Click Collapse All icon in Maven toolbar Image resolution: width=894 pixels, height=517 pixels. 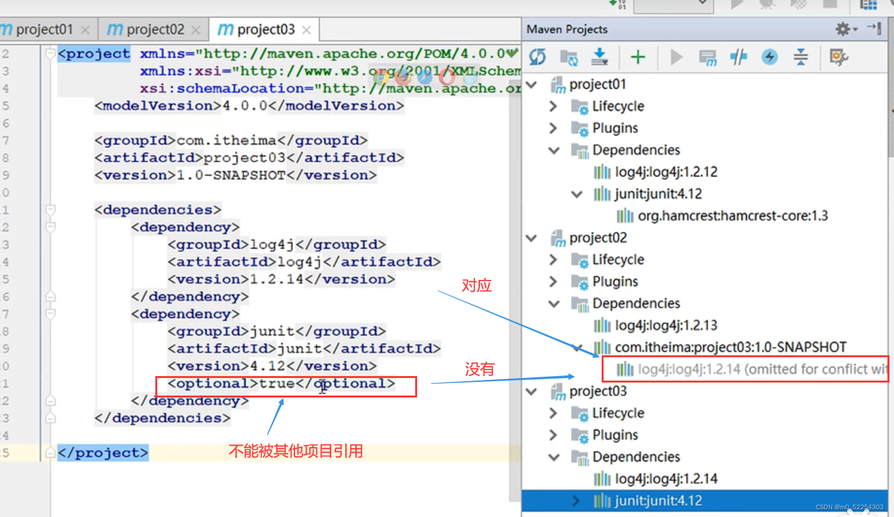[x=801, y=57]
